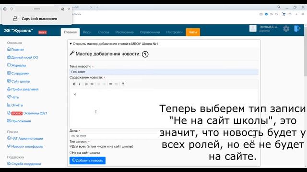This screenshot has width=307, height=172.
Task: Open Caps Lock popup settings gear
Action: (5, 9)
